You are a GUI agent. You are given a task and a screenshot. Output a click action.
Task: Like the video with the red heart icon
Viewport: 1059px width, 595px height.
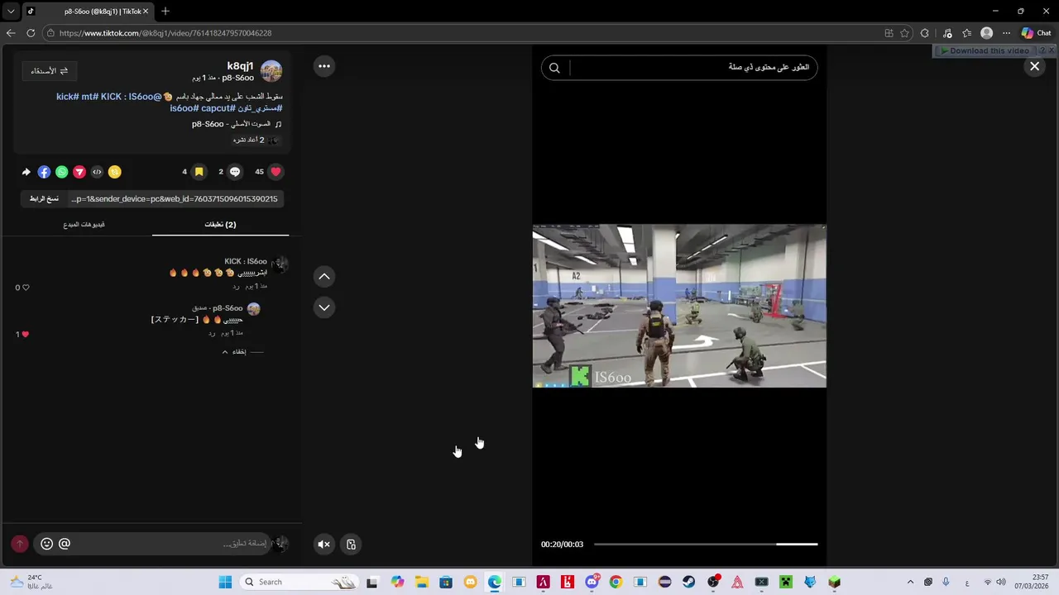pos(276,172)
